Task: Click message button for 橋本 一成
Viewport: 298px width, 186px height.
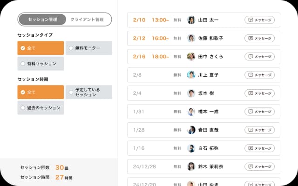Action: click(259, 112)
